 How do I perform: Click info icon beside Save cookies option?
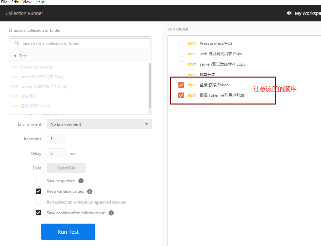111,213
